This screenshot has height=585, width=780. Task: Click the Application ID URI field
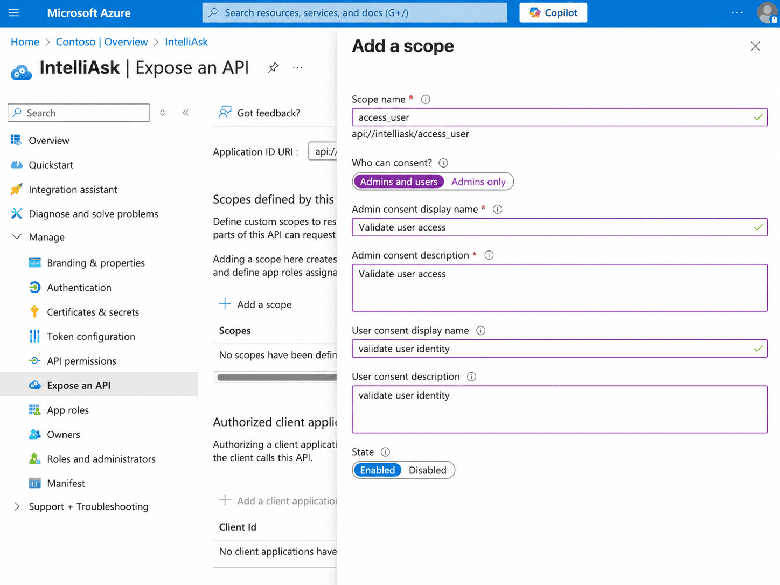[x=323, y=151]
